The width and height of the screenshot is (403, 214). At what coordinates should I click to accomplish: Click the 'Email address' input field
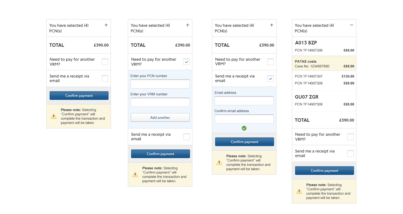tap(244, 101)
